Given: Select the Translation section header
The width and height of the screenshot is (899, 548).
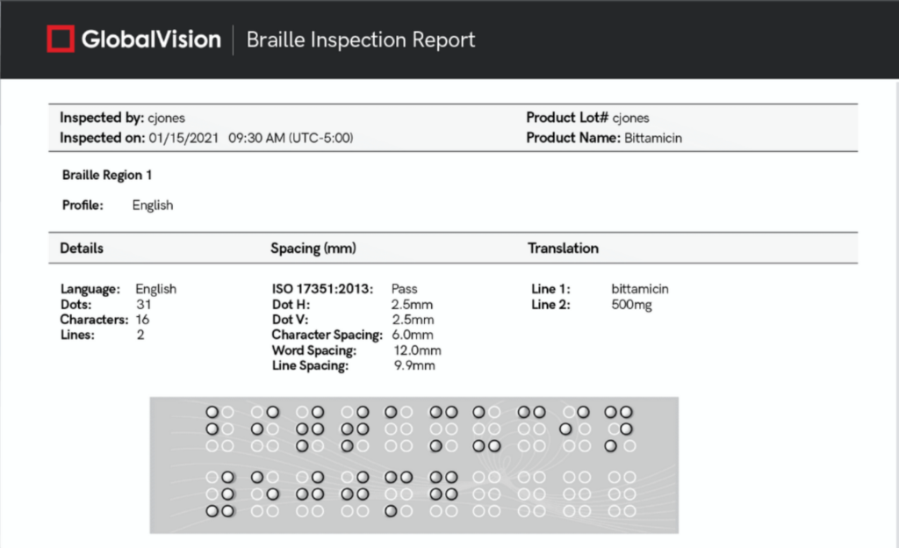Looking at the screenshot, I should tap(563, 249).
